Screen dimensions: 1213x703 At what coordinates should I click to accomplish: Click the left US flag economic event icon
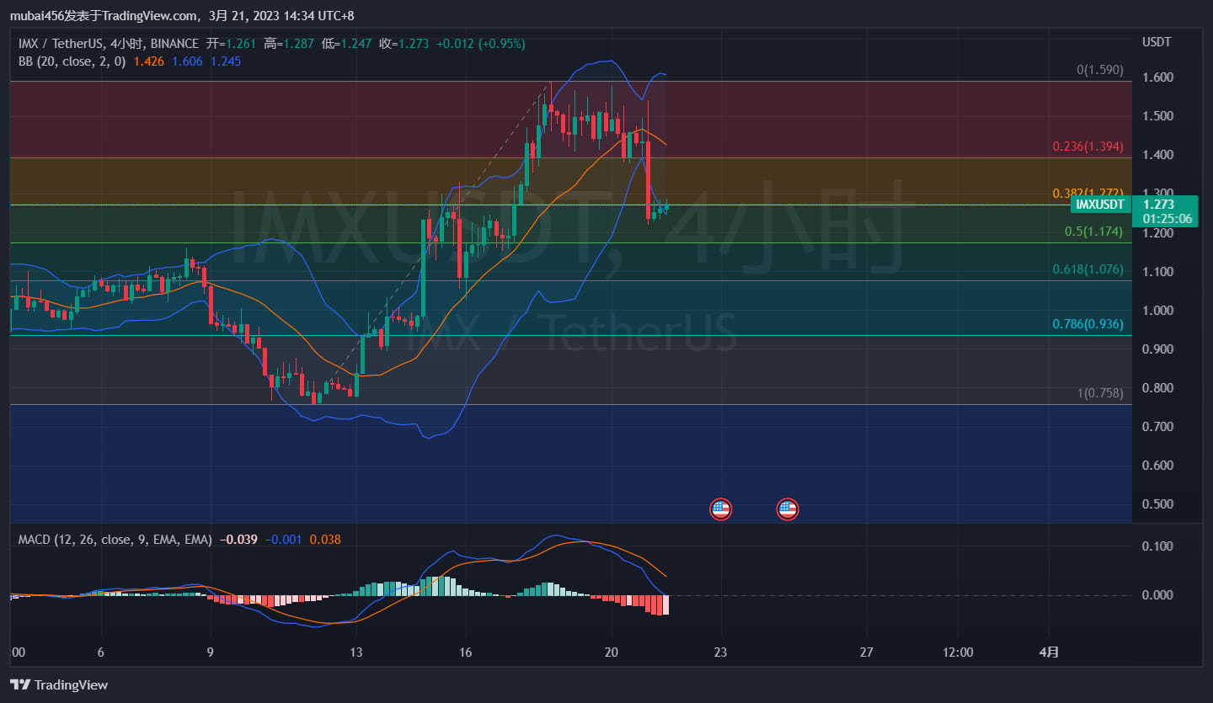[x=720, y=509]
